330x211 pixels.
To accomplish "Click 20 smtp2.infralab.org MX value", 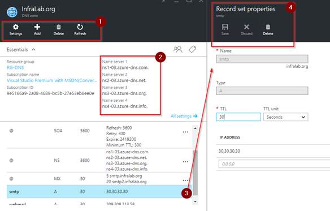I will coord(127,182).
